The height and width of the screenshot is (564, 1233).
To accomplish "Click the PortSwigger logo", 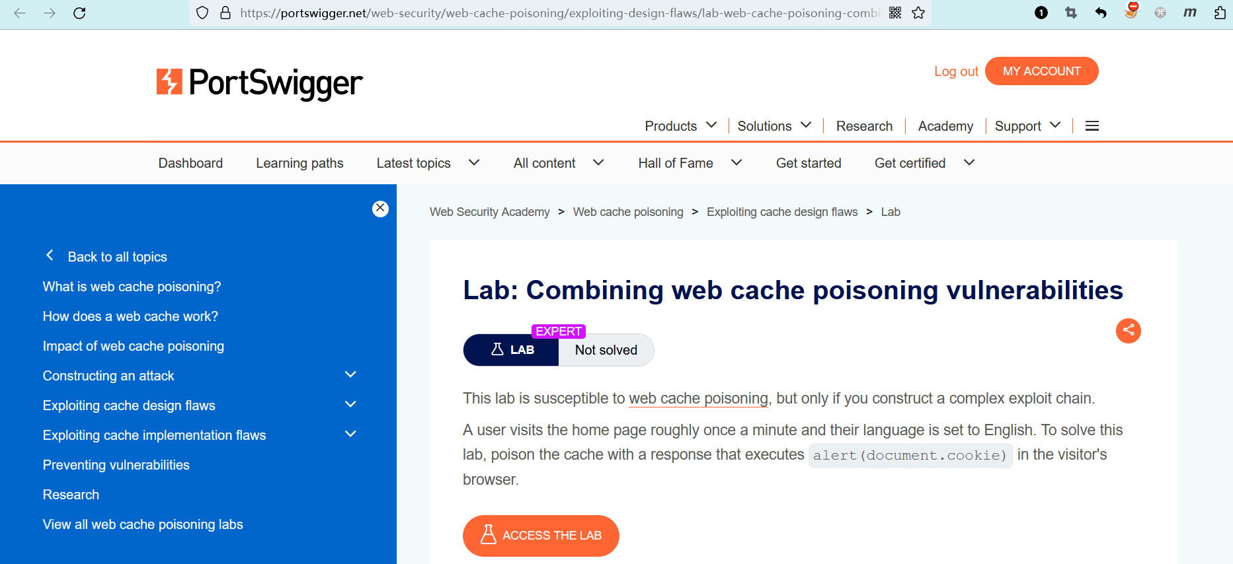I will [259, 83].
